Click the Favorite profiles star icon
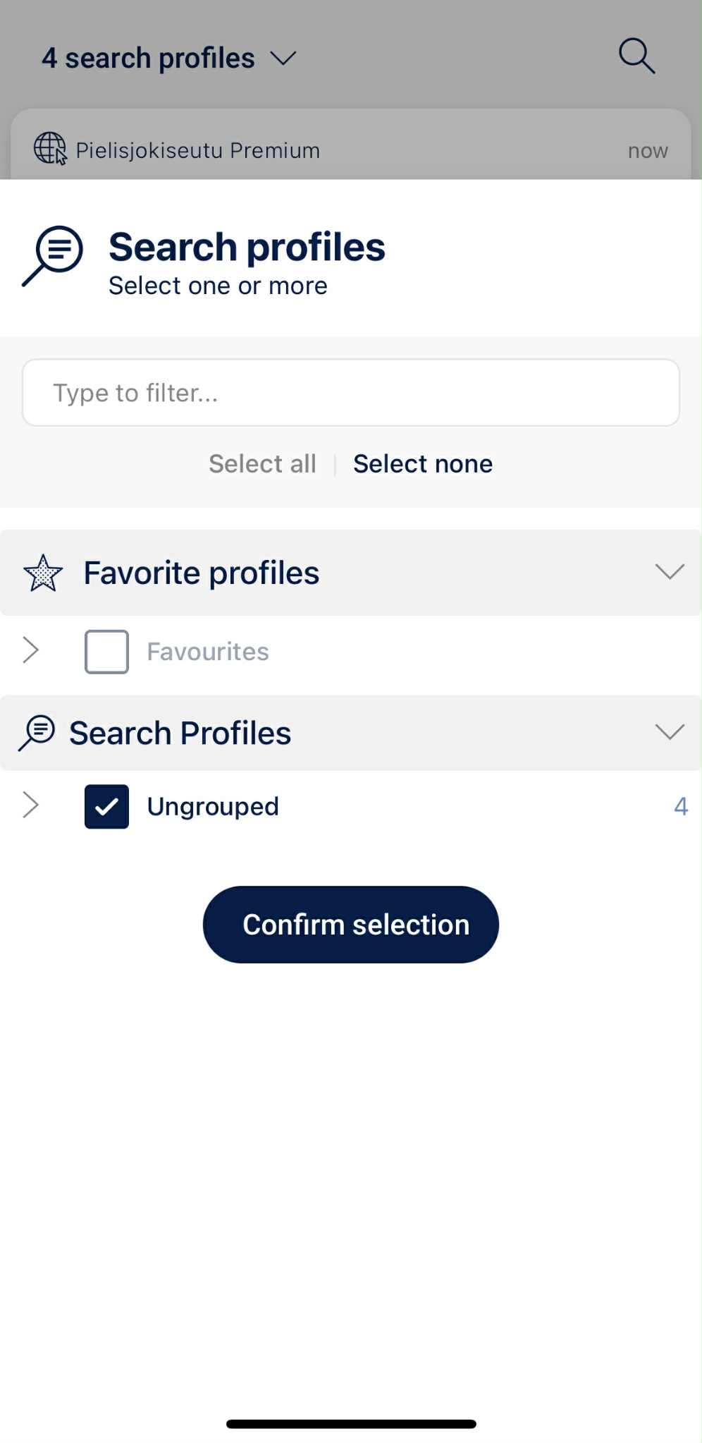Screen dimensions: 702x1443 (x=43, y=573)
